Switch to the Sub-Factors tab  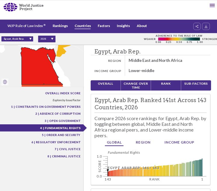coord(196,85)
